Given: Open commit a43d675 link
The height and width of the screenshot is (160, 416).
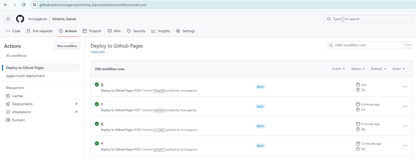Looking at the screenshot, I should click(159, 149).
